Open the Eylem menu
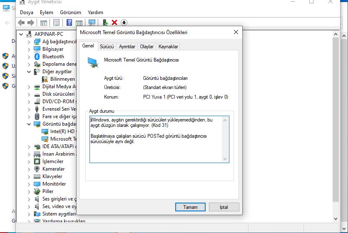This screenshot has width=348, height=233. point(47,12)
